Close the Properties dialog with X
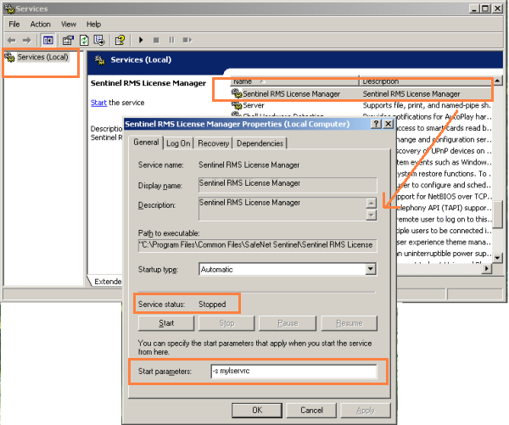The width and height of the screenshot is (509, 425). click(x=389, y=124)
